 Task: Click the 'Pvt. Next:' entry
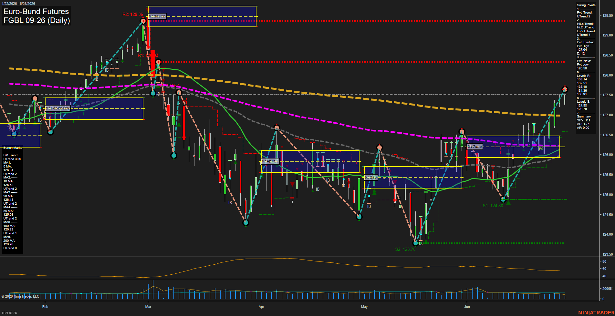(584, 61)
